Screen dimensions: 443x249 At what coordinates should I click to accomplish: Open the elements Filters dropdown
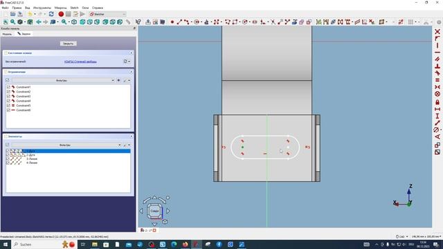click(x=66, y=145)
